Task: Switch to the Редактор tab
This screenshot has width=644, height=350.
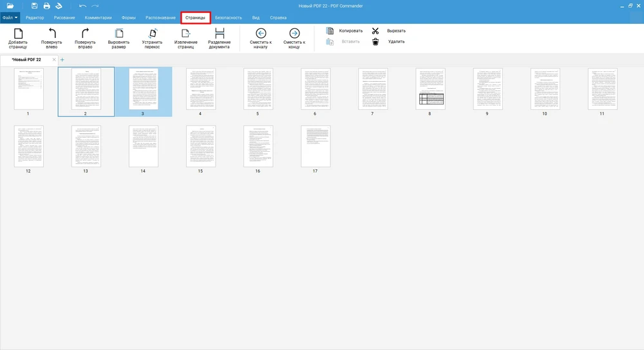Action: (35, 17)
